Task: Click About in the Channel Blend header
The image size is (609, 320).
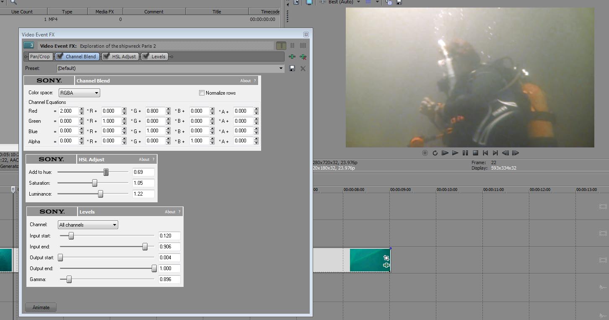Action: click(x=246, y=81)
